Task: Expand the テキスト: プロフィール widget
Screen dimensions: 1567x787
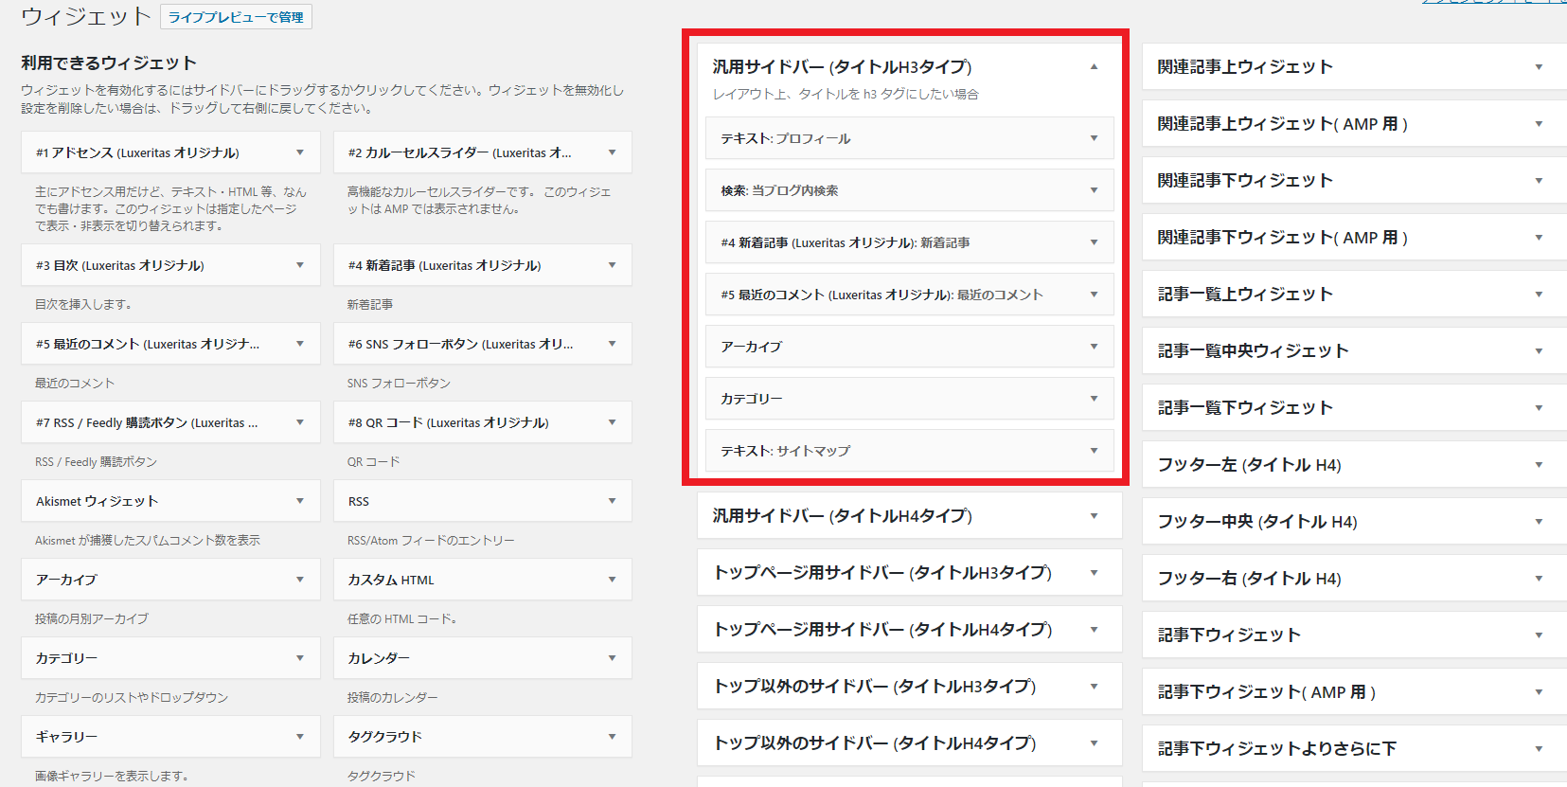Action: 1094,138
